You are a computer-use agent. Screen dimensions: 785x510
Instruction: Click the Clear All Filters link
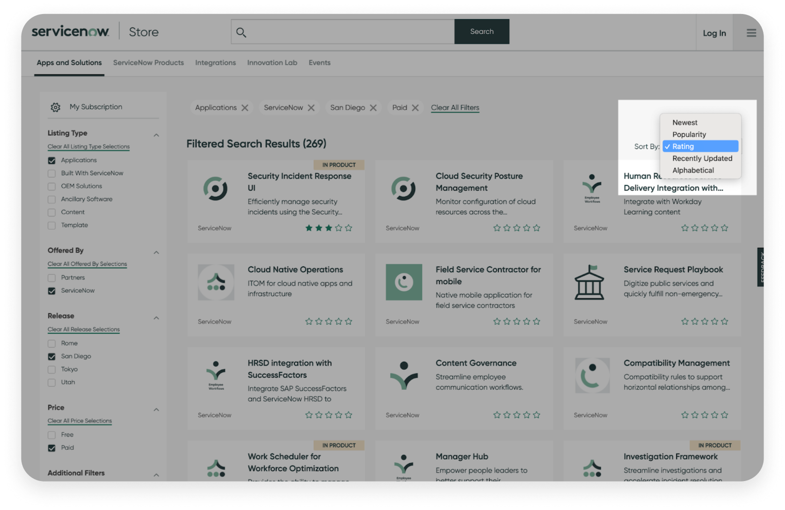454,108
